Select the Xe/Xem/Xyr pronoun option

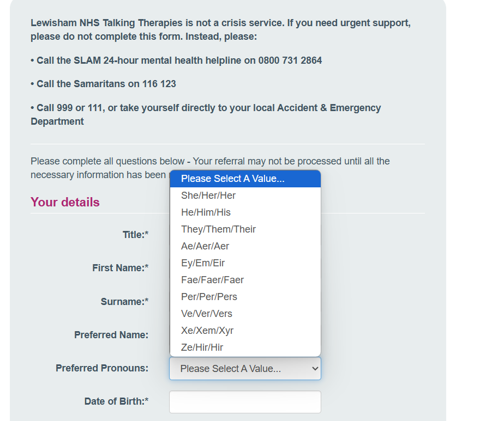click(x=207, y=331)
